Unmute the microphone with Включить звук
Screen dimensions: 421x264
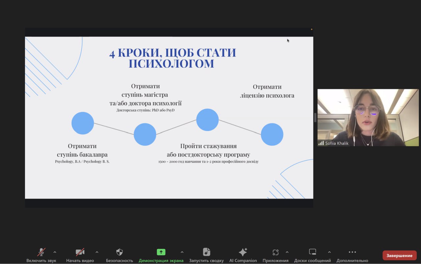pyautogui.click(x=41, y=252)
